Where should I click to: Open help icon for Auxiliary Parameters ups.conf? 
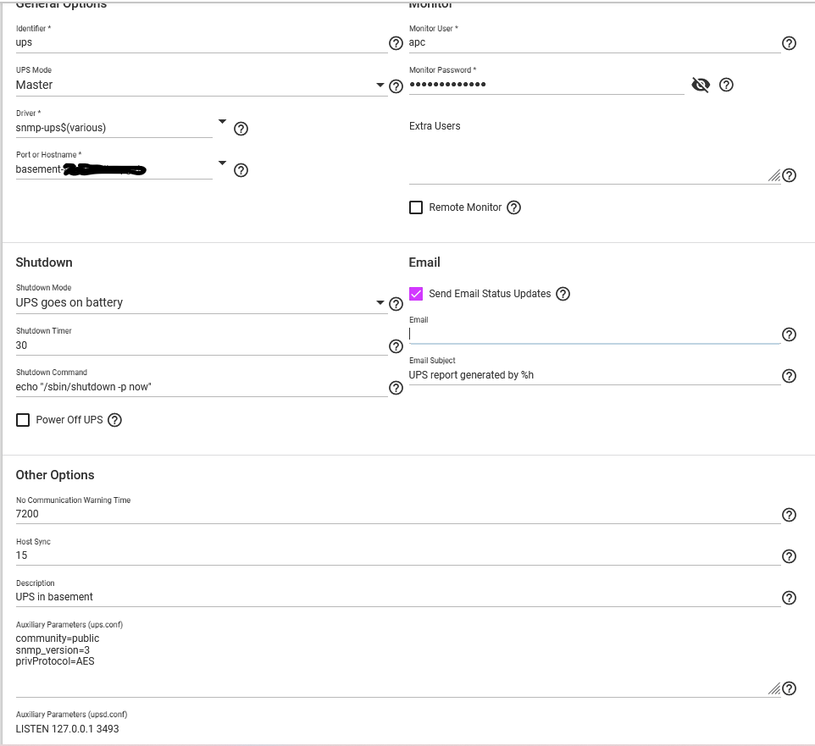789,689
